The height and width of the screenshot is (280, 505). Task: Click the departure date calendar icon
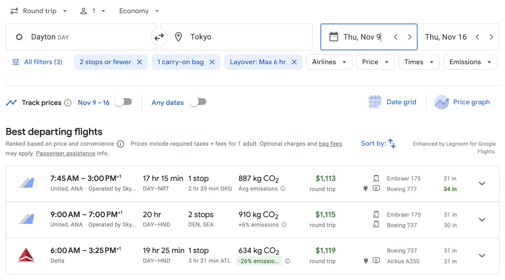(333, 37)
